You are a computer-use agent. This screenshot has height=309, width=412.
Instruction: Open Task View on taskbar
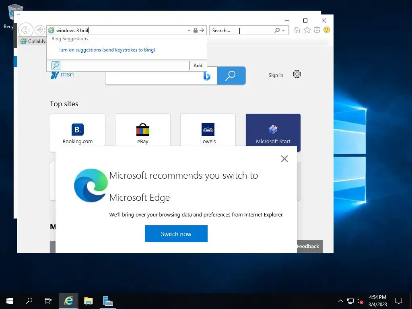tap(48, 301)
